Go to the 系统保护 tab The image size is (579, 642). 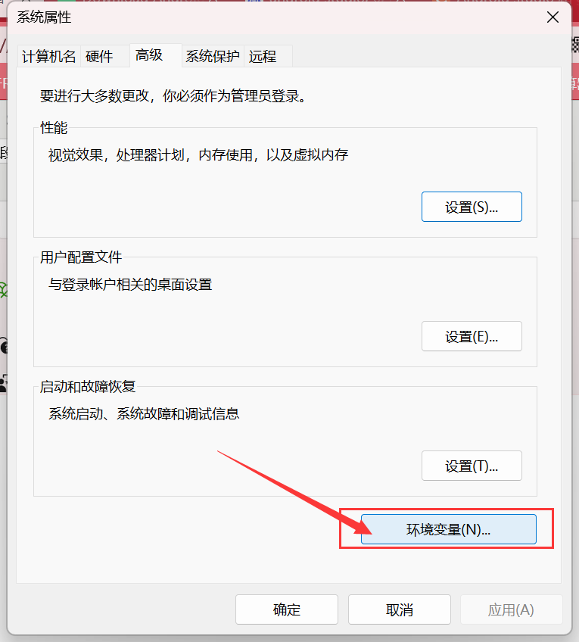point(213,56)
